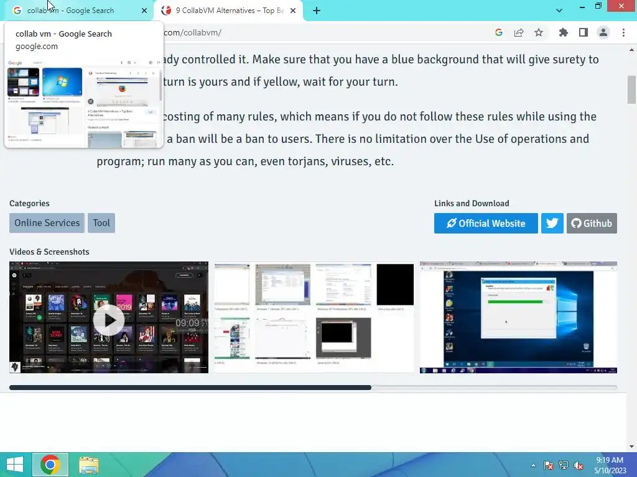Select the Tool category tag
Screen dimensions: 637x477
(101, 223)
